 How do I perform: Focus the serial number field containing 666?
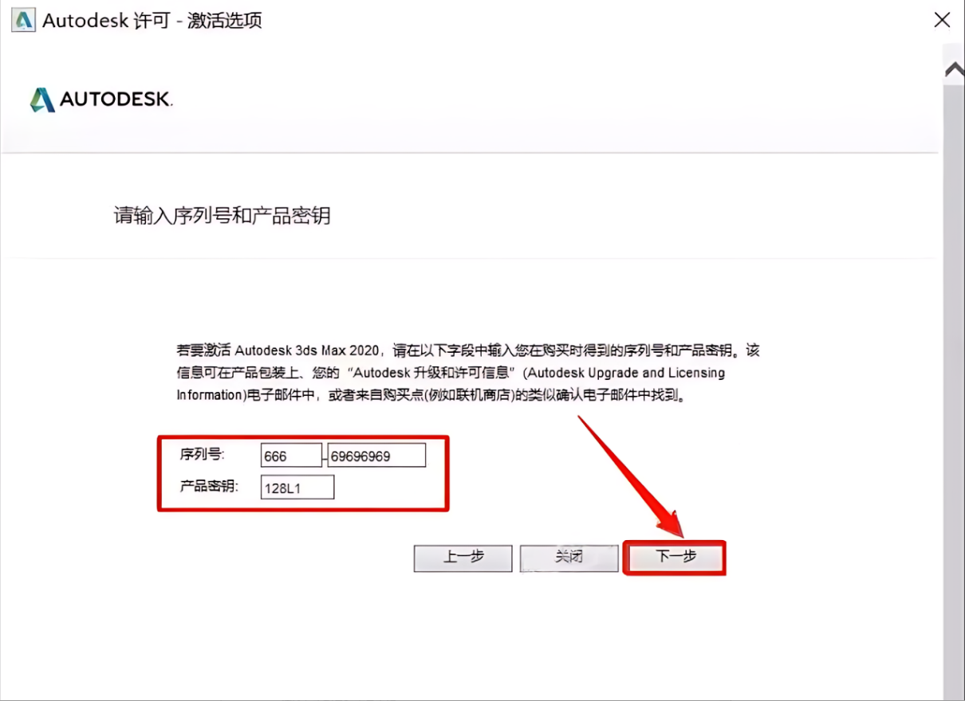tap(292, 456)
